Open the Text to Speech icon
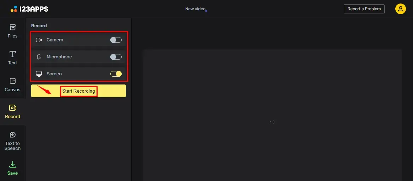Viewport: 413px width, 181px height. click(13, 135)
